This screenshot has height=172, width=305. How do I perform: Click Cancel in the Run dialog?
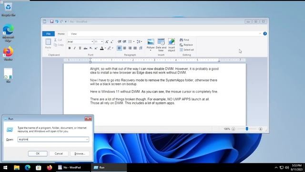[x=59, y=154]
